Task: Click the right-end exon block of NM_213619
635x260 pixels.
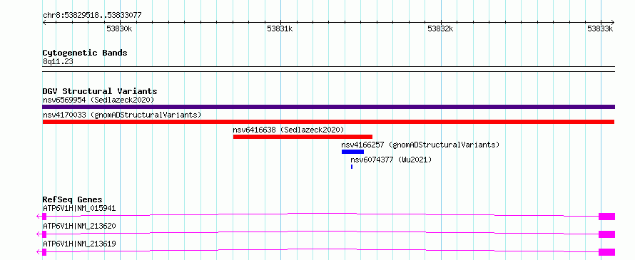Action: pos(606,252)
